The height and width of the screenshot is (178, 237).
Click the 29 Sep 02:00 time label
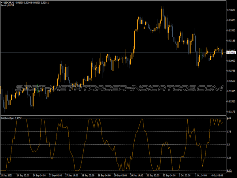point(120,176)
